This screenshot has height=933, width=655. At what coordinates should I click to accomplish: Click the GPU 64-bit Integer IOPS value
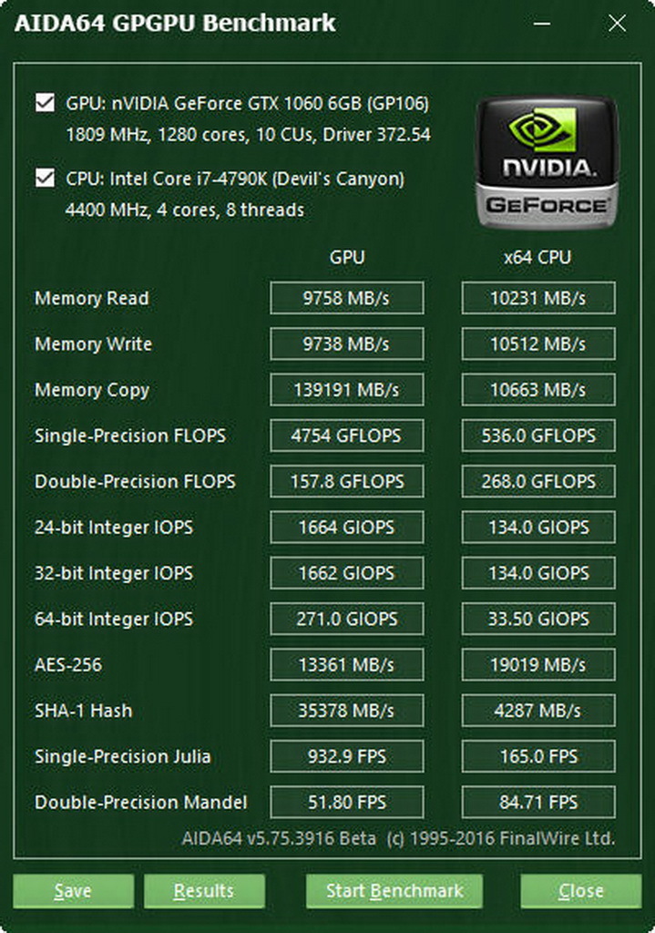pyautogui.click(x=346, y=619)
